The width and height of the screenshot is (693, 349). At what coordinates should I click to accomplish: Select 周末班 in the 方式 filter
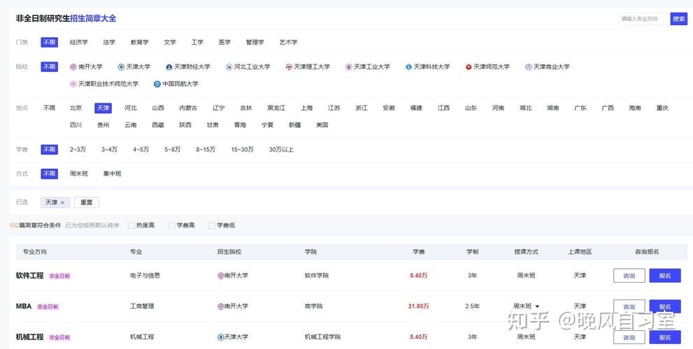[78, 174]
